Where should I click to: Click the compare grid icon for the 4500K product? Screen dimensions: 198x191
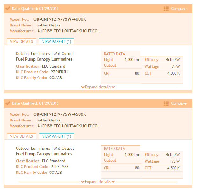pyautogui.click(x=166, y=103)
